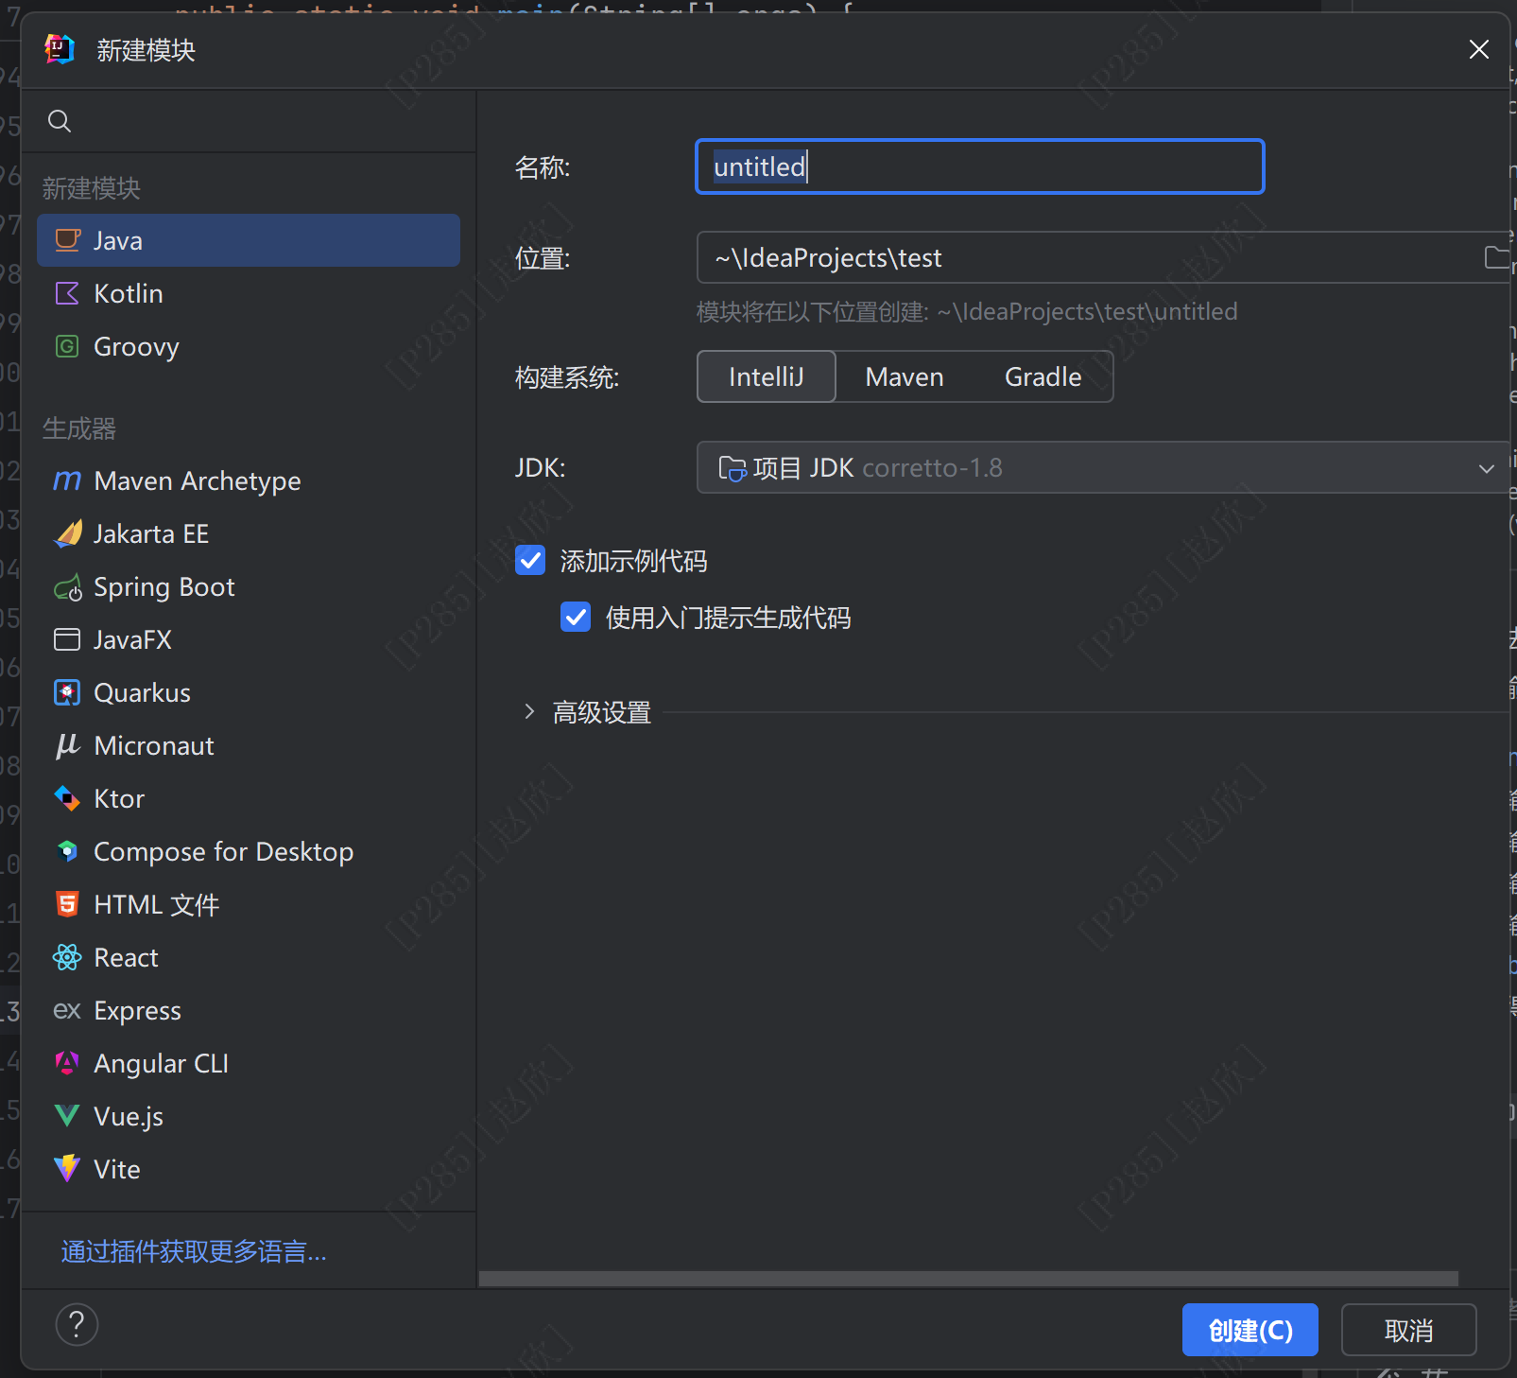Select Vite in generators list

[x=249, y=1169]
